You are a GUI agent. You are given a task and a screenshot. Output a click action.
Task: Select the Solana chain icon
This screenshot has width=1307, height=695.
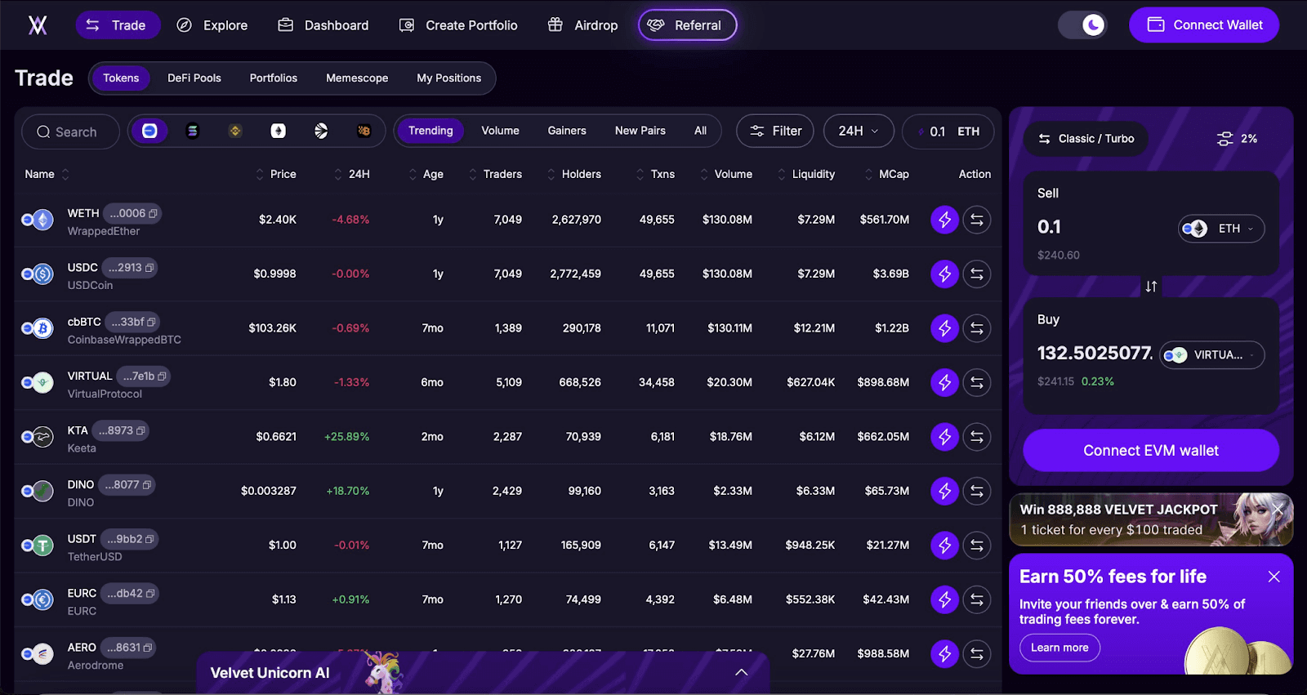(193, 131)
